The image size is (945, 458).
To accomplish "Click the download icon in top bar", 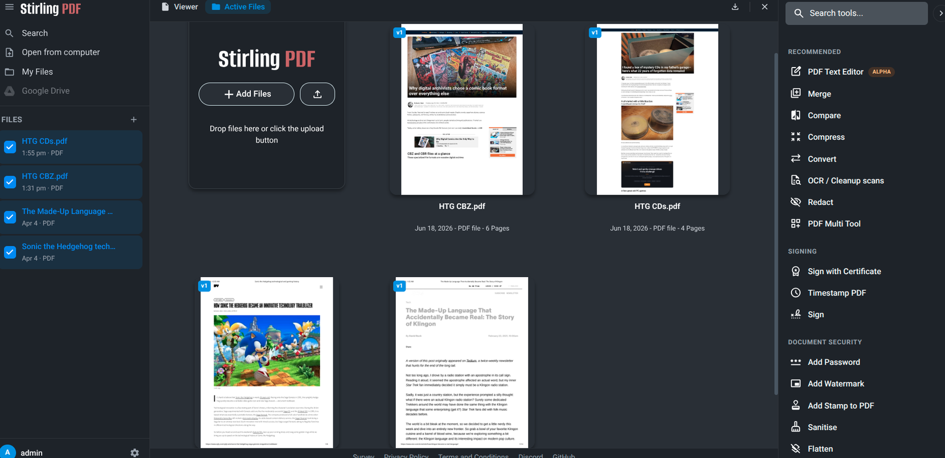I will (x=735, y=7).
